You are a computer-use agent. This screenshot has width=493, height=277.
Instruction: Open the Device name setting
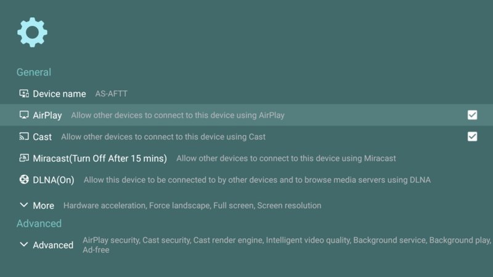tap(59, 94)
